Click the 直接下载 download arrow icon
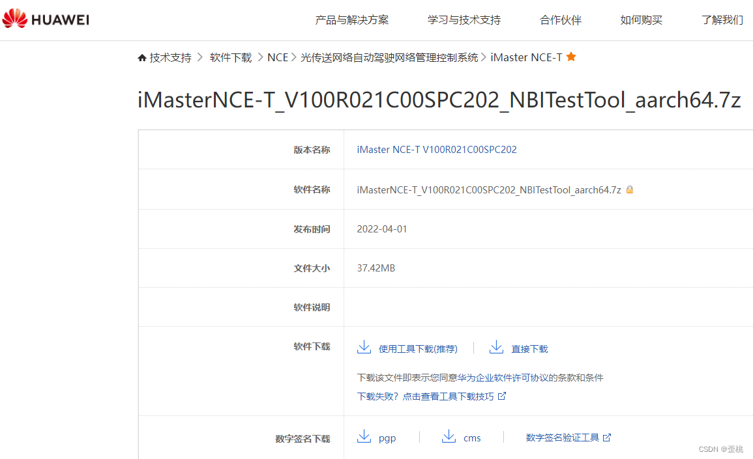The width and height of the screenshot is (753, 459). [x=496, y=347]
